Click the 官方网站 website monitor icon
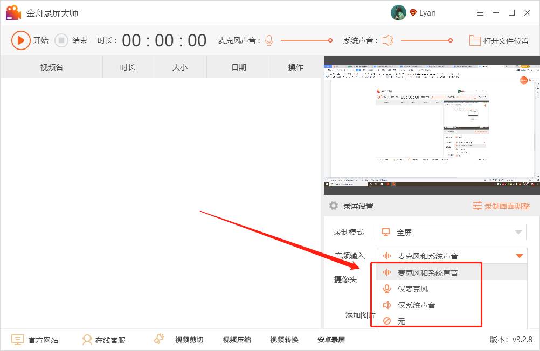This screenshot has width=540, height=351. [18, 340]
